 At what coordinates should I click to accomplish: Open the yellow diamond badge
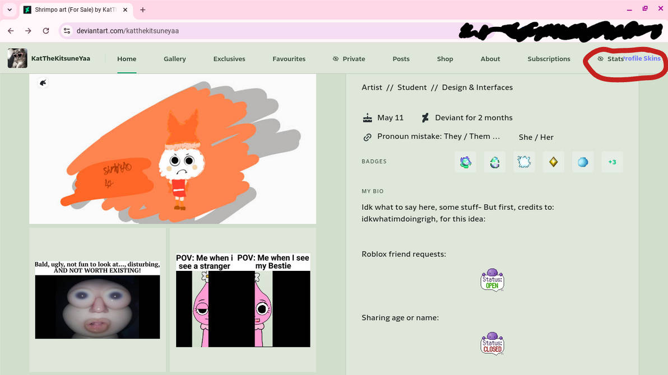[x=554, y=162]
